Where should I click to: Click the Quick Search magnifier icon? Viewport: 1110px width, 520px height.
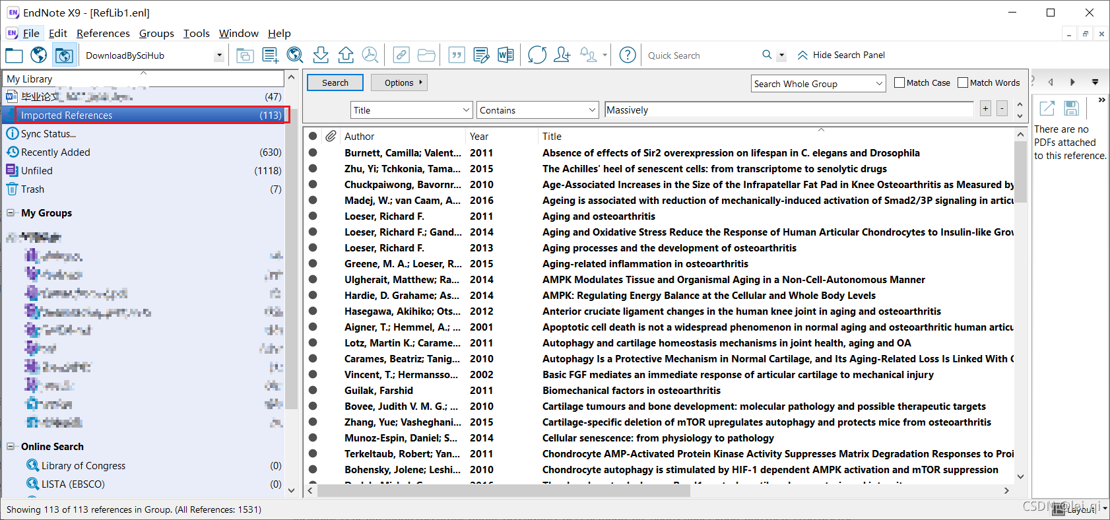pyautogui.click(x=767, y=55)
